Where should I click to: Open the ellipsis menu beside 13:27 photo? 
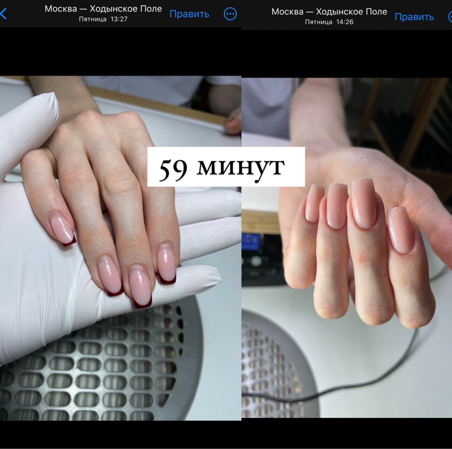pyautogui.click(x=230, y=14)
